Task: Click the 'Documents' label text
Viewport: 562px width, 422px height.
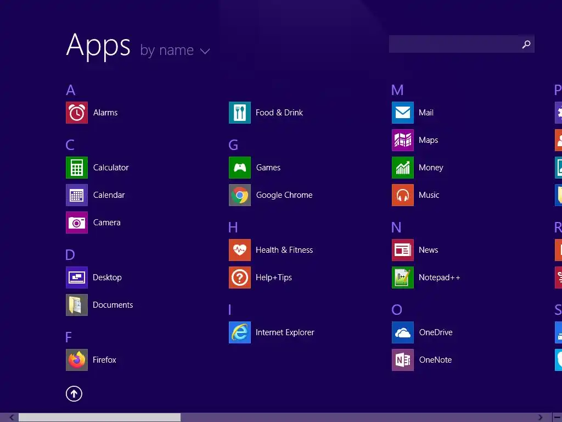Action: click(113, 305)
